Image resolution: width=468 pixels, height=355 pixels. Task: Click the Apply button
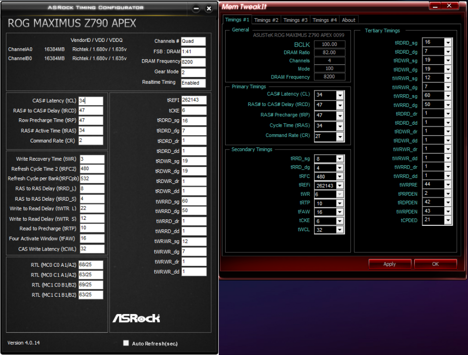click(x=390, y=264)
